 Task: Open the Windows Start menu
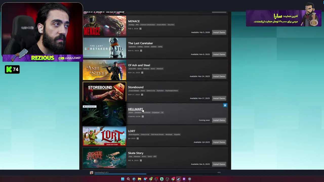pyautogui.click(x=123, y=179)
